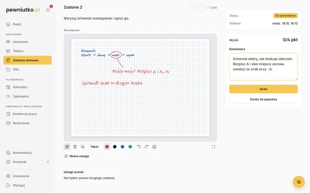Open Ustawienia settings
This screenshot has width=310, height=193.
(x=28, y=176)
